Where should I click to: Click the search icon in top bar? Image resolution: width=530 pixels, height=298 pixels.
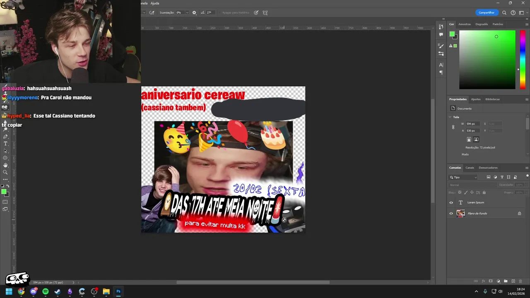tap(504, 13)
